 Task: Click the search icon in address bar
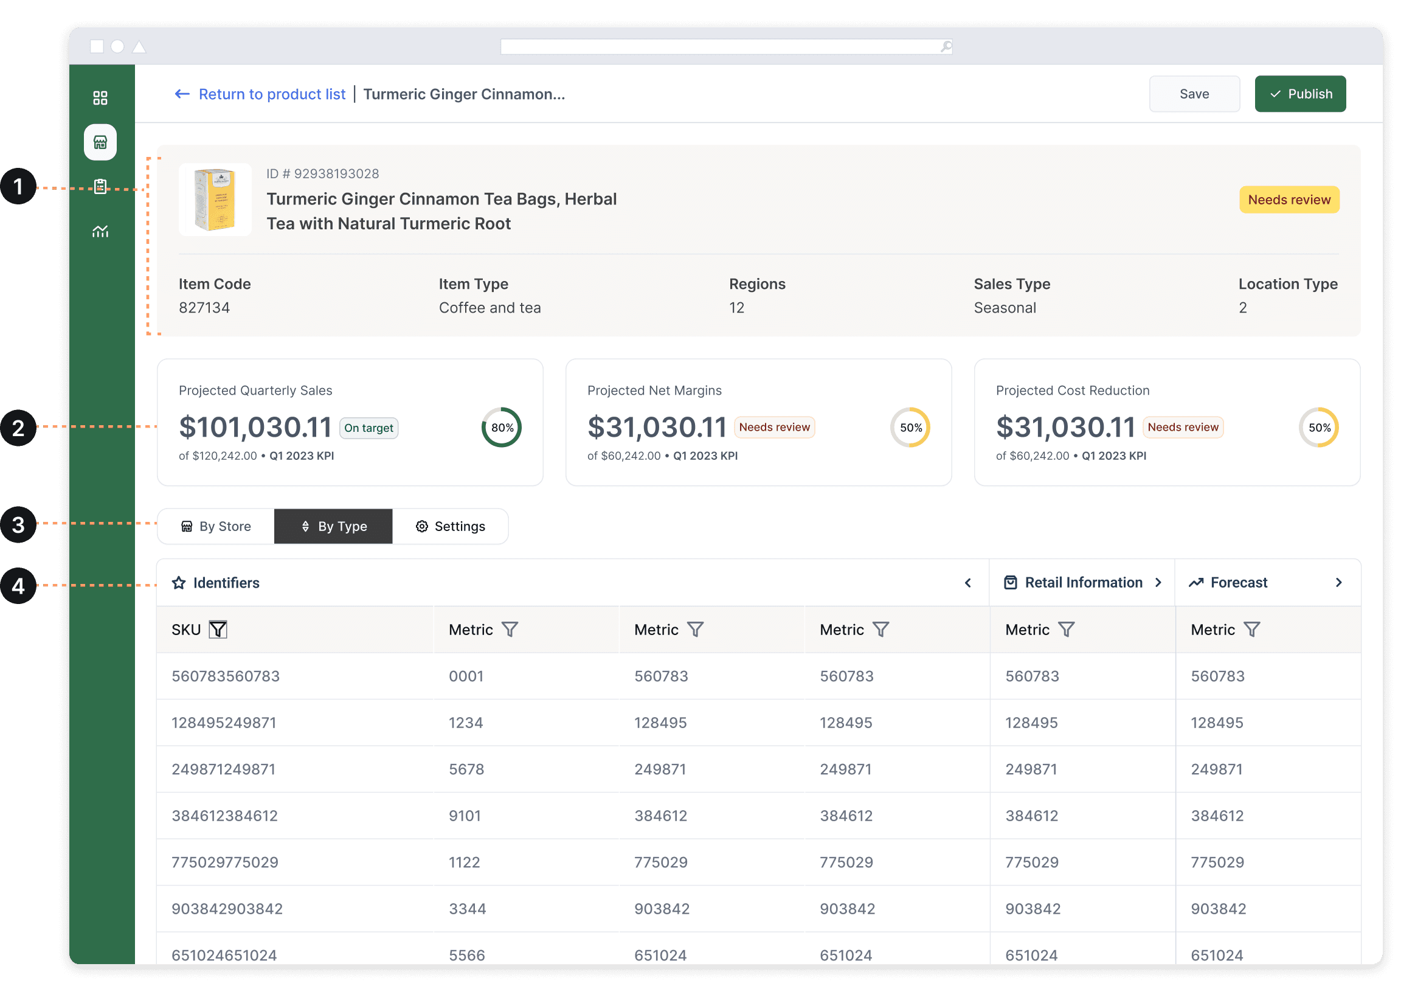click(x=946, y=46)
